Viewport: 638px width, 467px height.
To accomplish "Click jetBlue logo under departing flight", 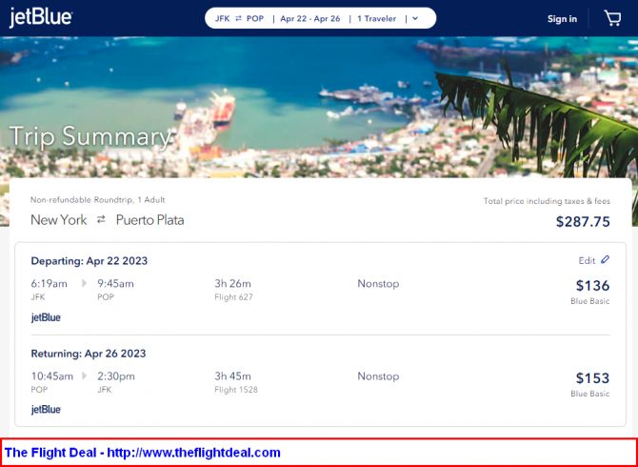I will [46, 317].
